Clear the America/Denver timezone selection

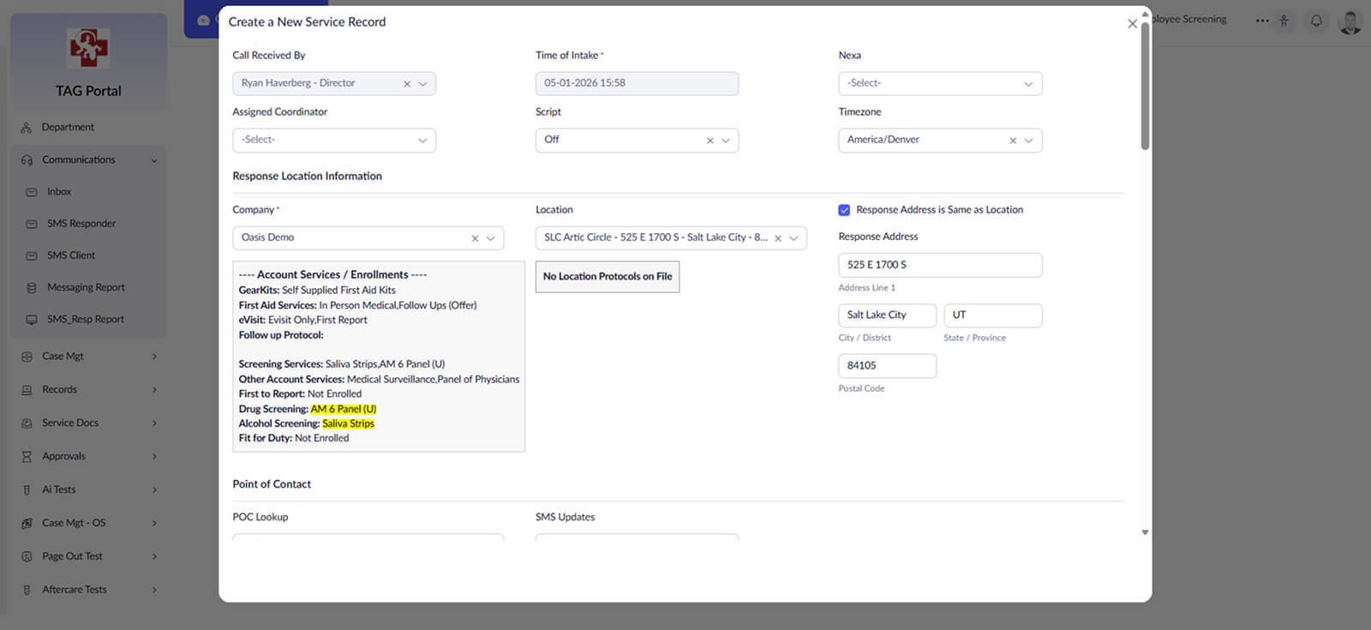(x=1013, y=141)
